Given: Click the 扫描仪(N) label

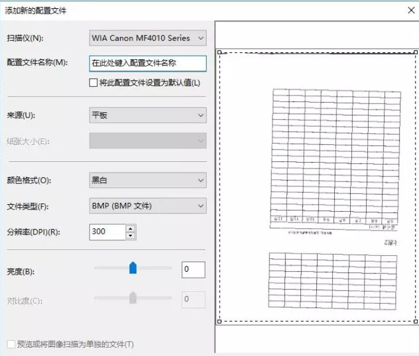Looking at the screenshot, I should [x=25, y=38].
